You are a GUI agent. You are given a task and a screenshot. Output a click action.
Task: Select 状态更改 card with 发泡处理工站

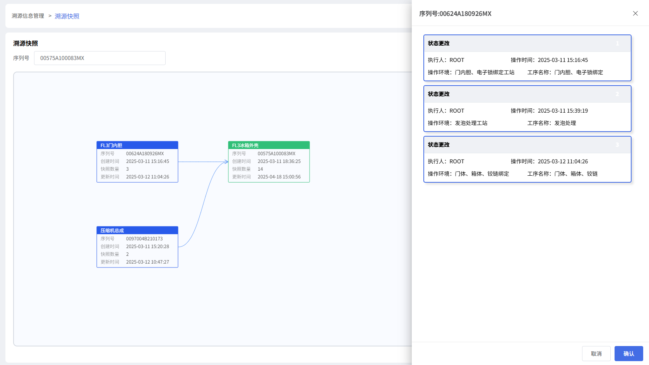(527, 109)
